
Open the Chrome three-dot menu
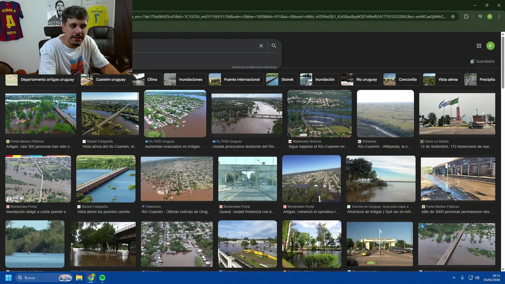click(x=499, y=17)
